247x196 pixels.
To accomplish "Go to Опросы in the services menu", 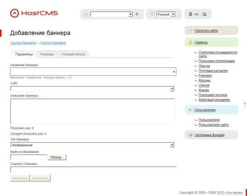I will 204,66.
